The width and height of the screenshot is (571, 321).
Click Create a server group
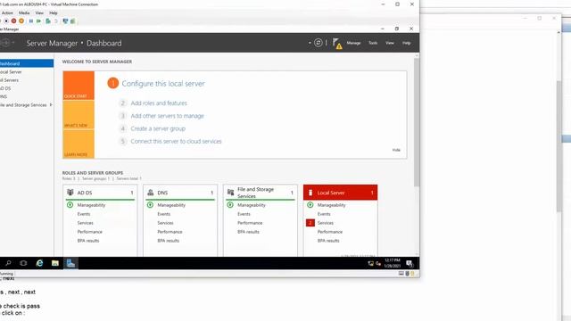(x=158, y=128)
